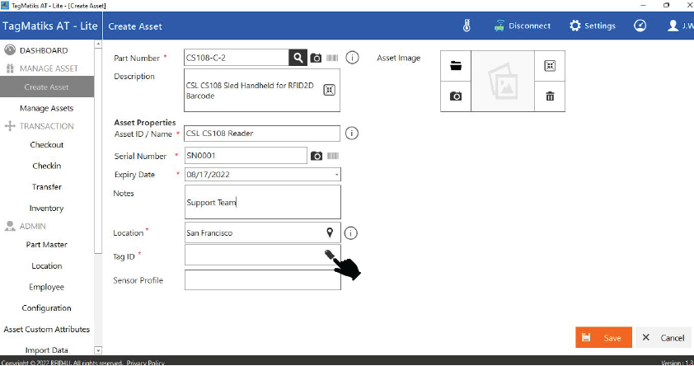The height and width of the screenshot is (366, 694).
Task: Click into the Tag ID input field
Action: click(x=251, y=256)
